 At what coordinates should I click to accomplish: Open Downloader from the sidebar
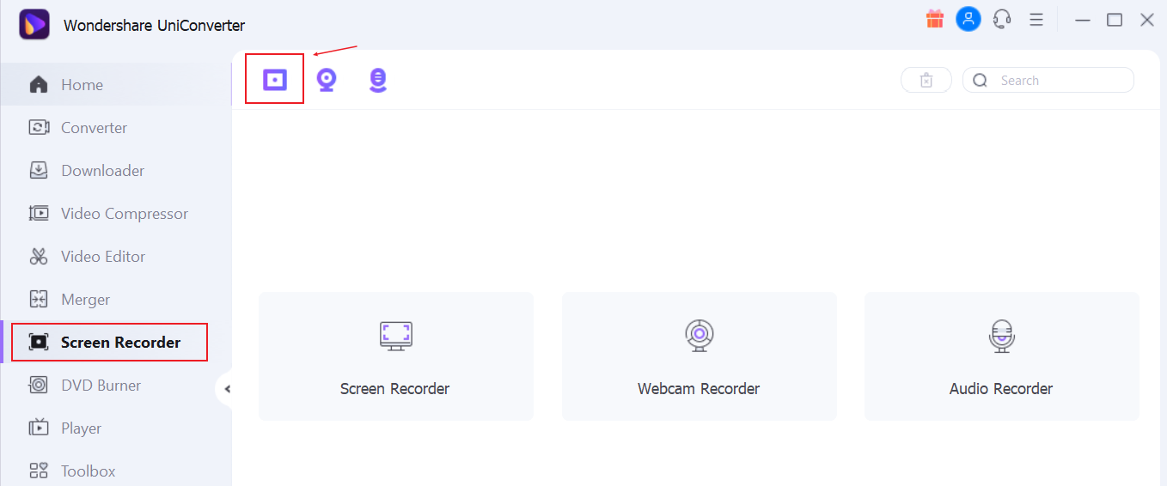[x=102, y=171]
